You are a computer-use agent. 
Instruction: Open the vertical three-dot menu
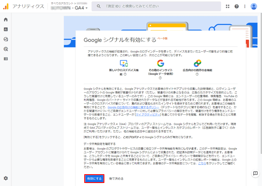245,7
